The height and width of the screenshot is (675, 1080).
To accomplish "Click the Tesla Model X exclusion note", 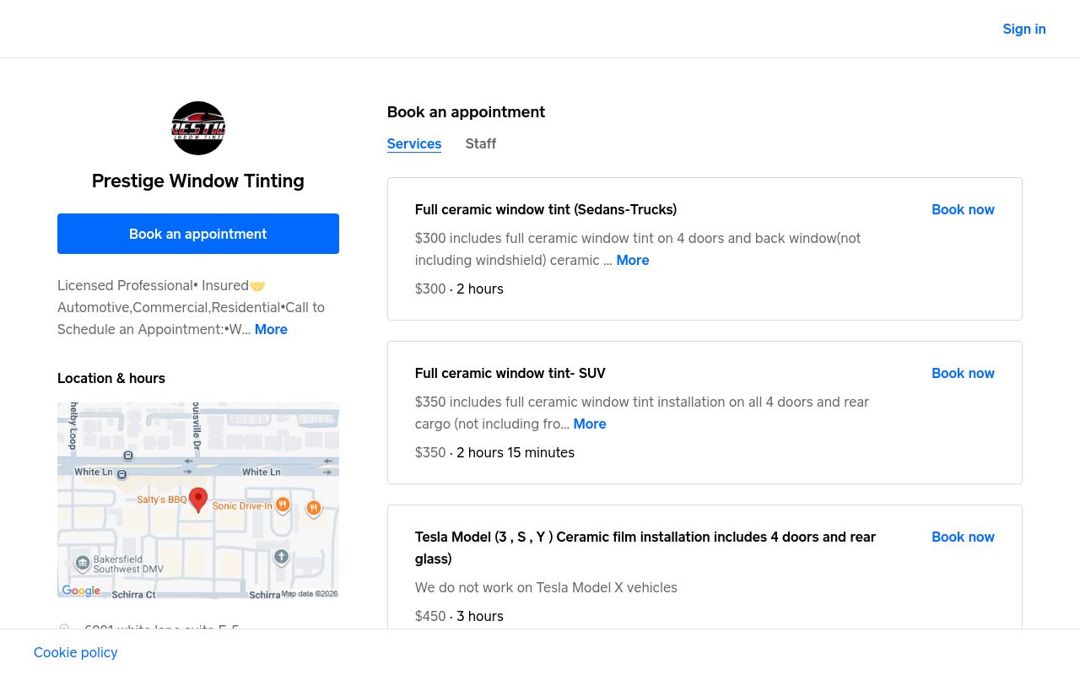I will pyautogui.click(x=546, y=587).
